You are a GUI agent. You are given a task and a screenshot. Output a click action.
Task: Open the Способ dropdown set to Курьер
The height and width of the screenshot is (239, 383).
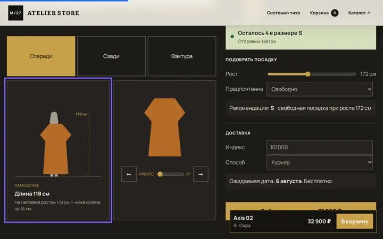[320, 163]
